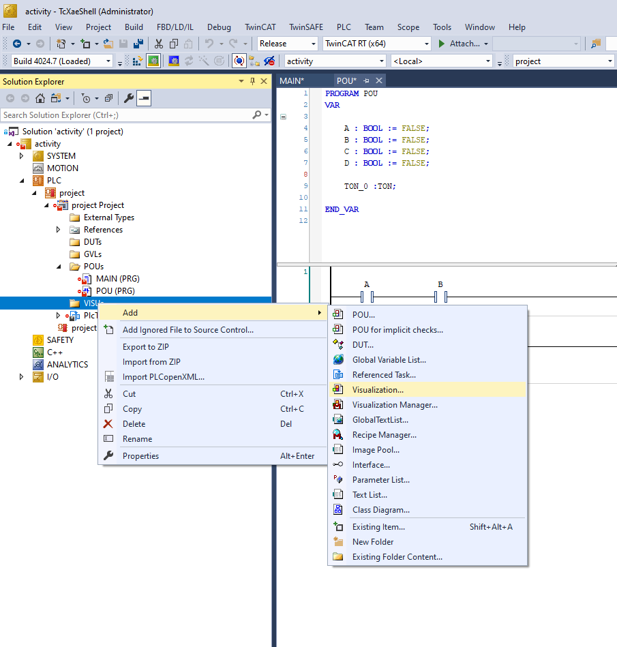Switch to the MAIN* editor tab
The width and height of the screenshot is (617, 647).
click(292, 80)
